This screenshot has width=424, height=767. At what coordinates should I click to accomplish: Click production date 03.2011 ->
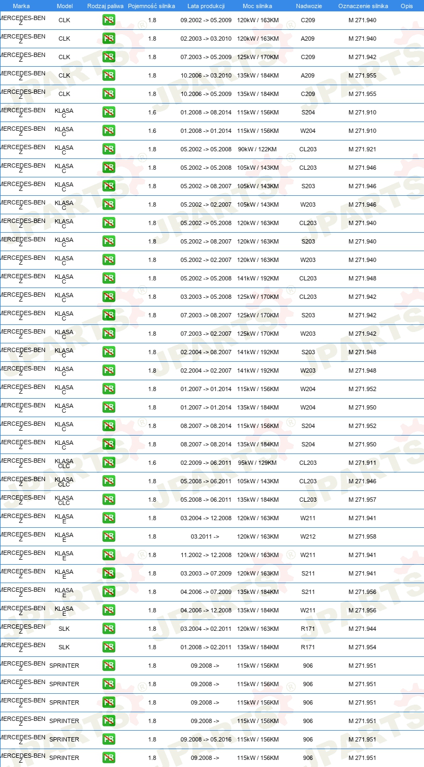pyautogui.click(x=205, y=536)
